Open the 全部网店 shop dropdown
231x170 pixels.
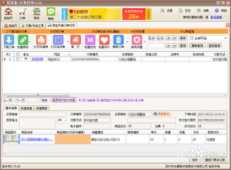(208, 38)
